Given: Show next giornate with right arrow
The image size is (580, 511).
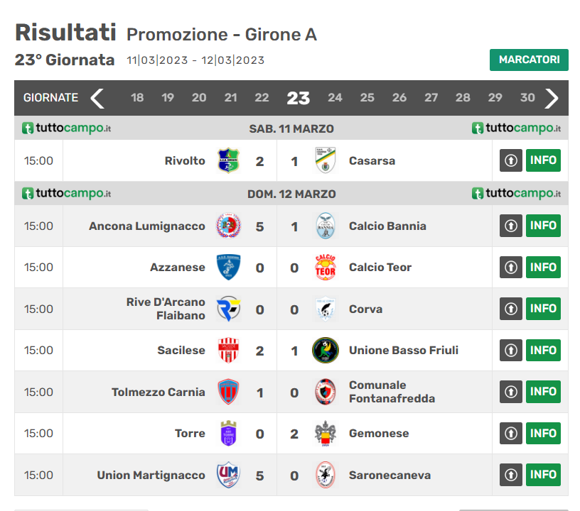Looking at the screenshot, I should coord(552,98).
